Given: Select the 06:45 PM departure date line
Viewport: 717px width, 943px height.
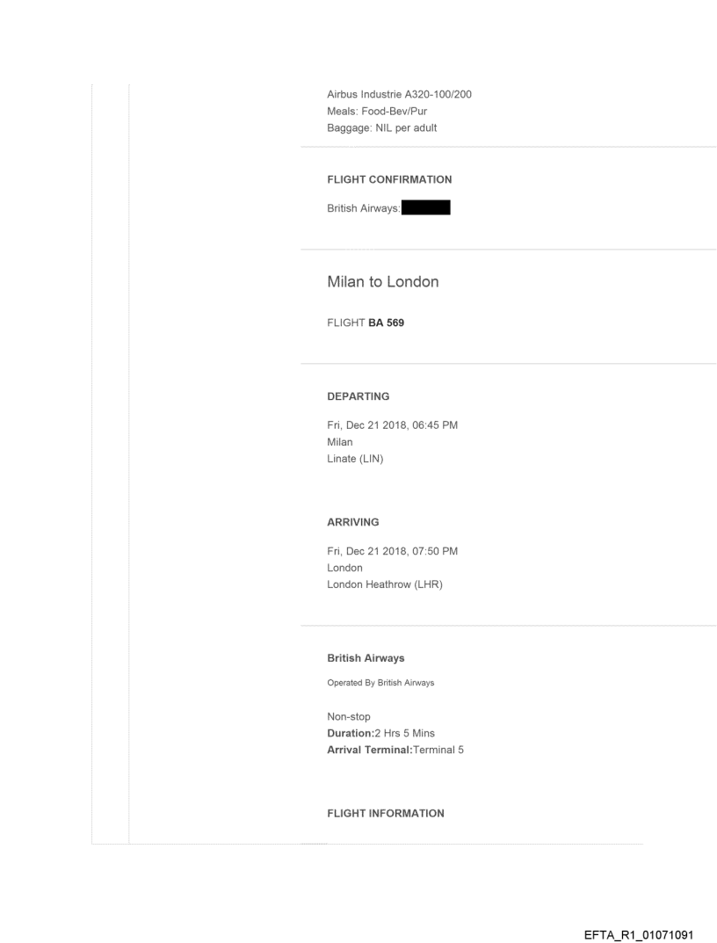Looking at the screenshot, I should (392, 426).
